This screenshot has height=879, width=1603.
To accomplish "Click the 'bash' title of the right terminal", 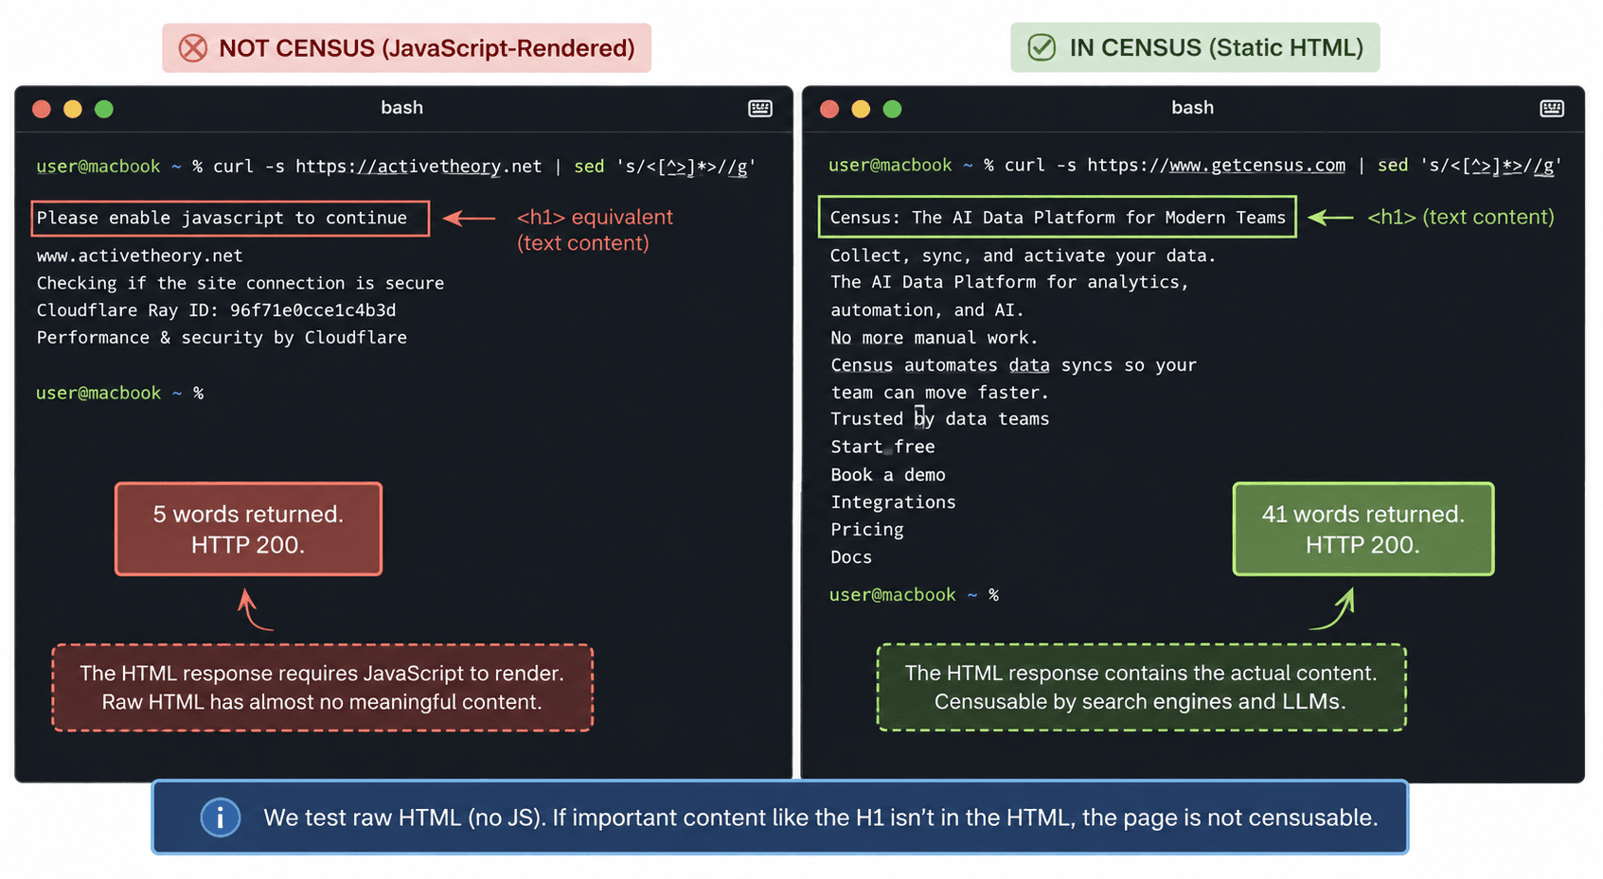I will click(x=1192, y=108).
